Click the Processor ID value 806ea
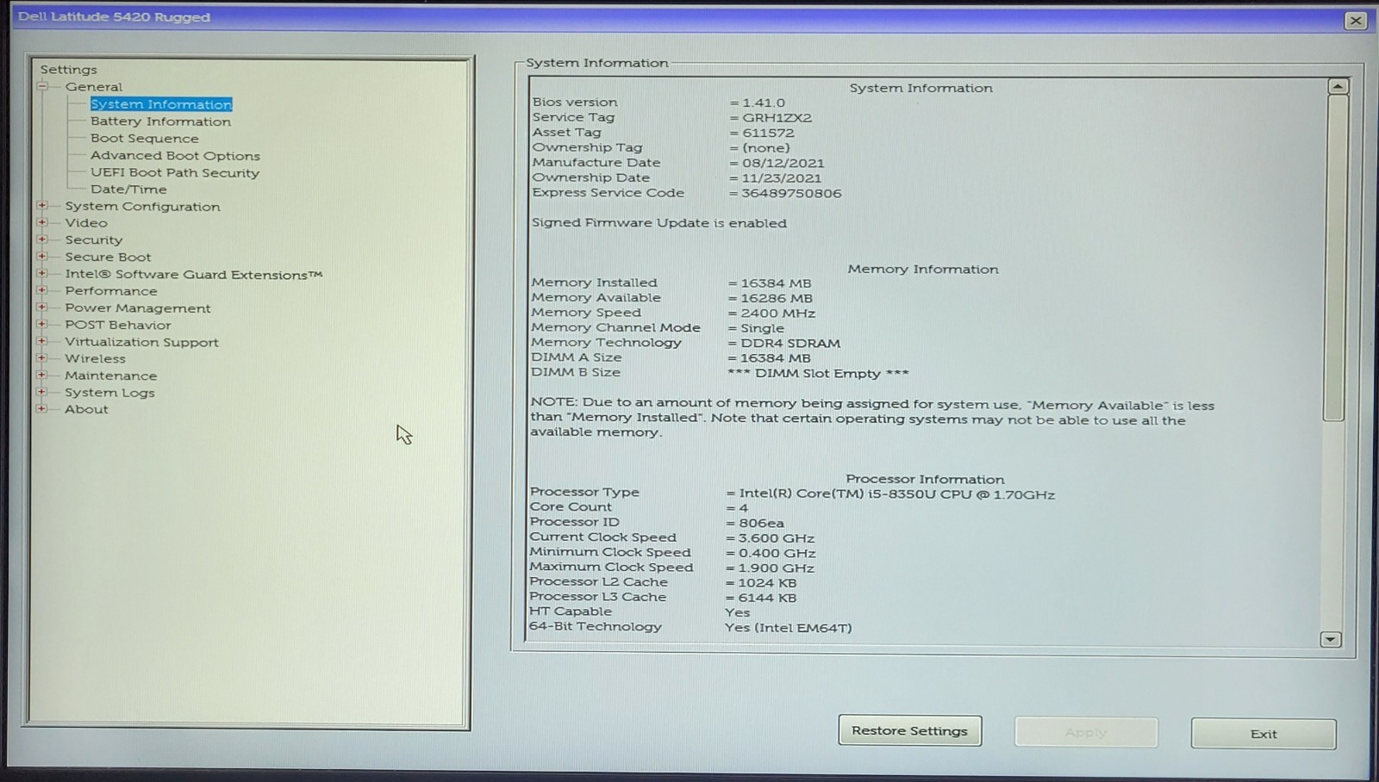The image size is (1379, 782). pos(761,523)
